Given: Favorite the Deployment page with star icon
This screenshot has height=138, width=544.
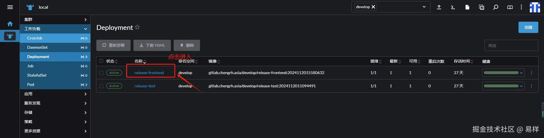Looking at the screenshot, I should (x=137, y=27).
